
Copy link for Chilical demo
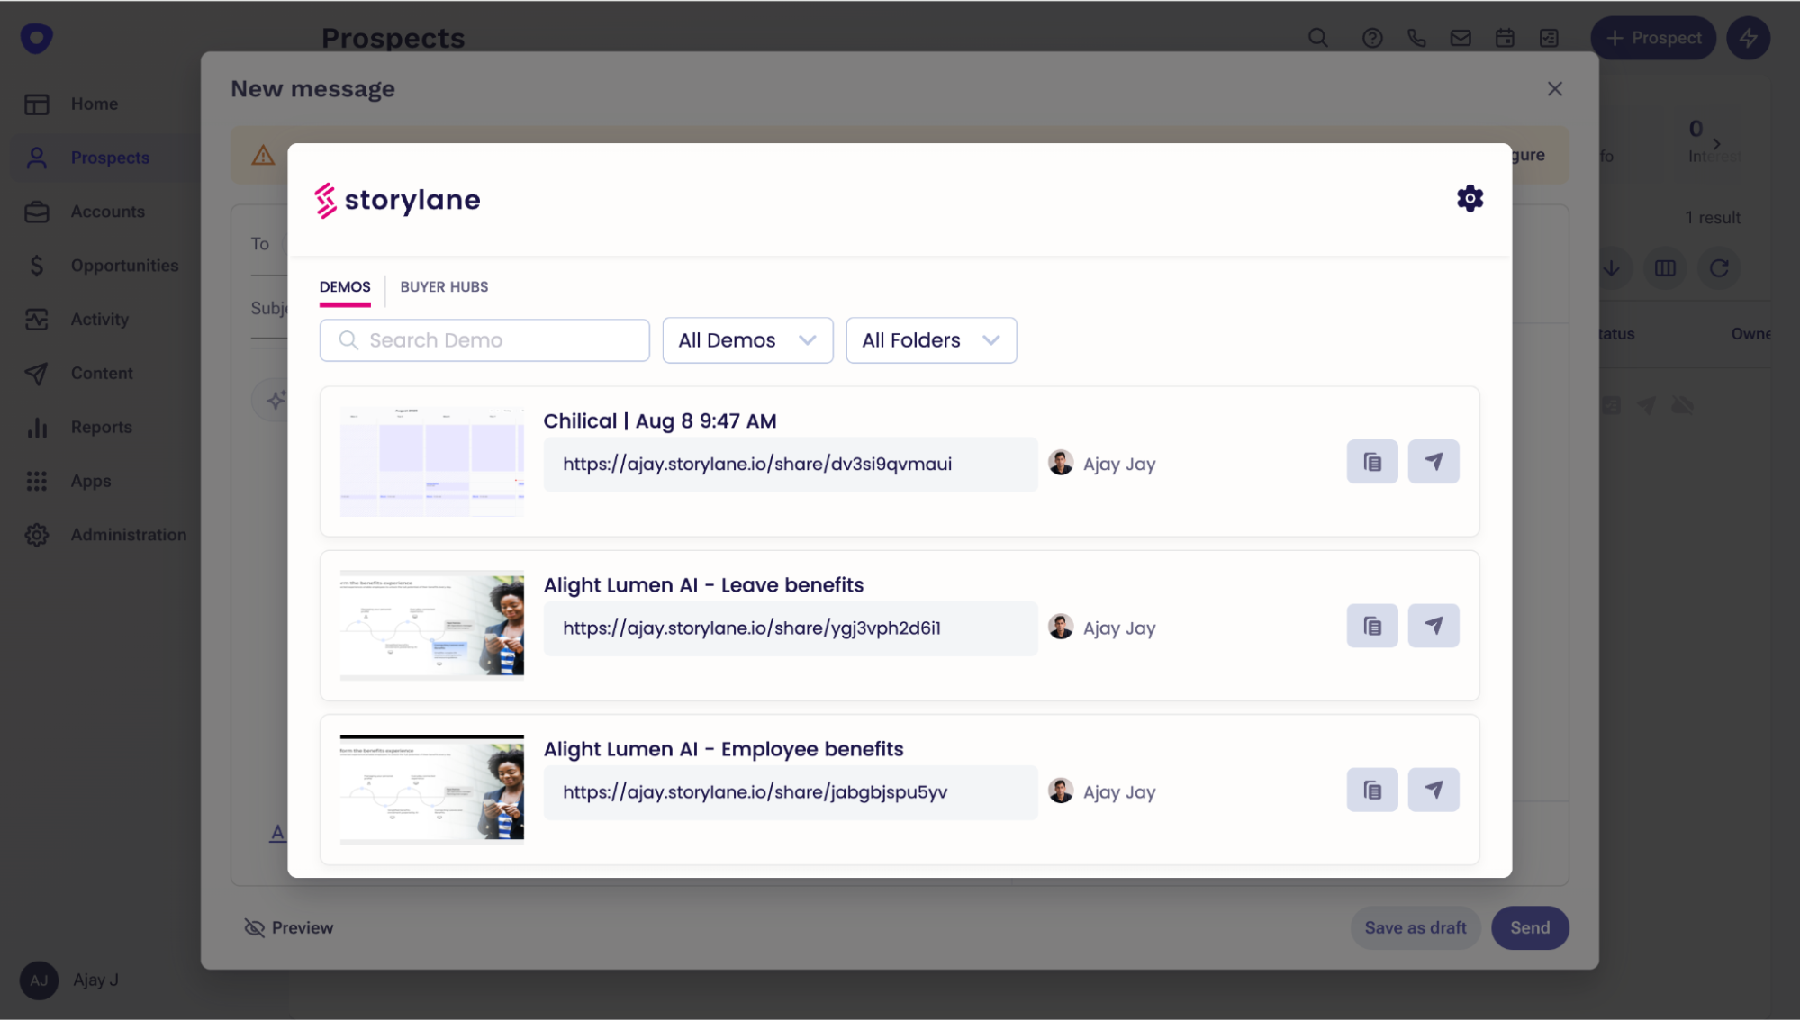coord(1371,462)
